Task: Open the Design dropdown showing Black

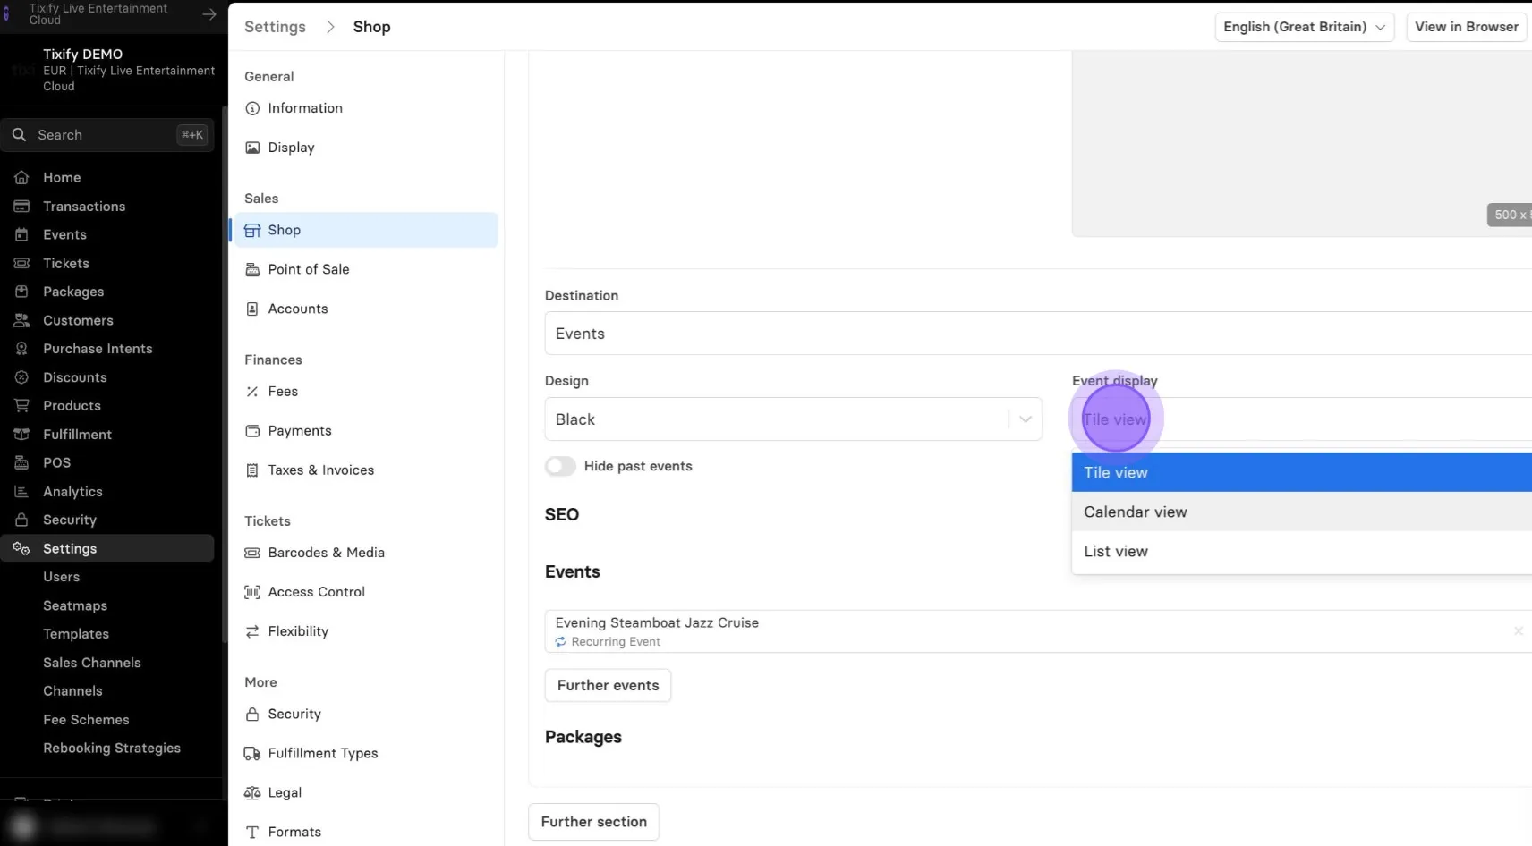Action: pyautogui.click(x=793, y=419)
